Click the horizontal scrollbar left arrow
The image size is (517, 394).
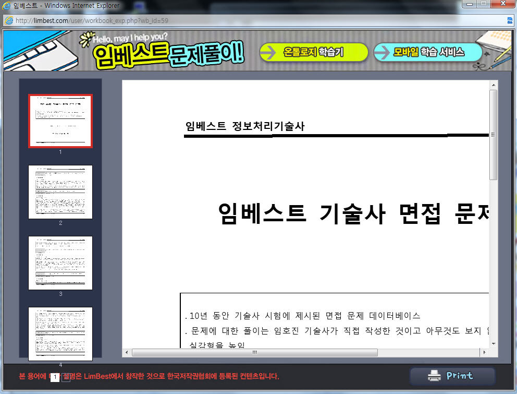[x=127, y=352]
